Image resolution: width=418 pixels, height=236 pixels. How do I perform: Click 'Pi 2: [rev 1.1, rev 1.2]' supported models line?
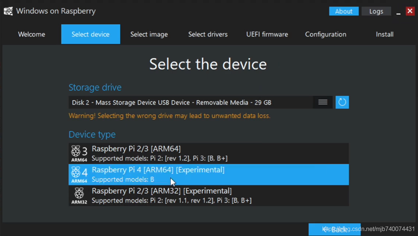click(172, 201)
